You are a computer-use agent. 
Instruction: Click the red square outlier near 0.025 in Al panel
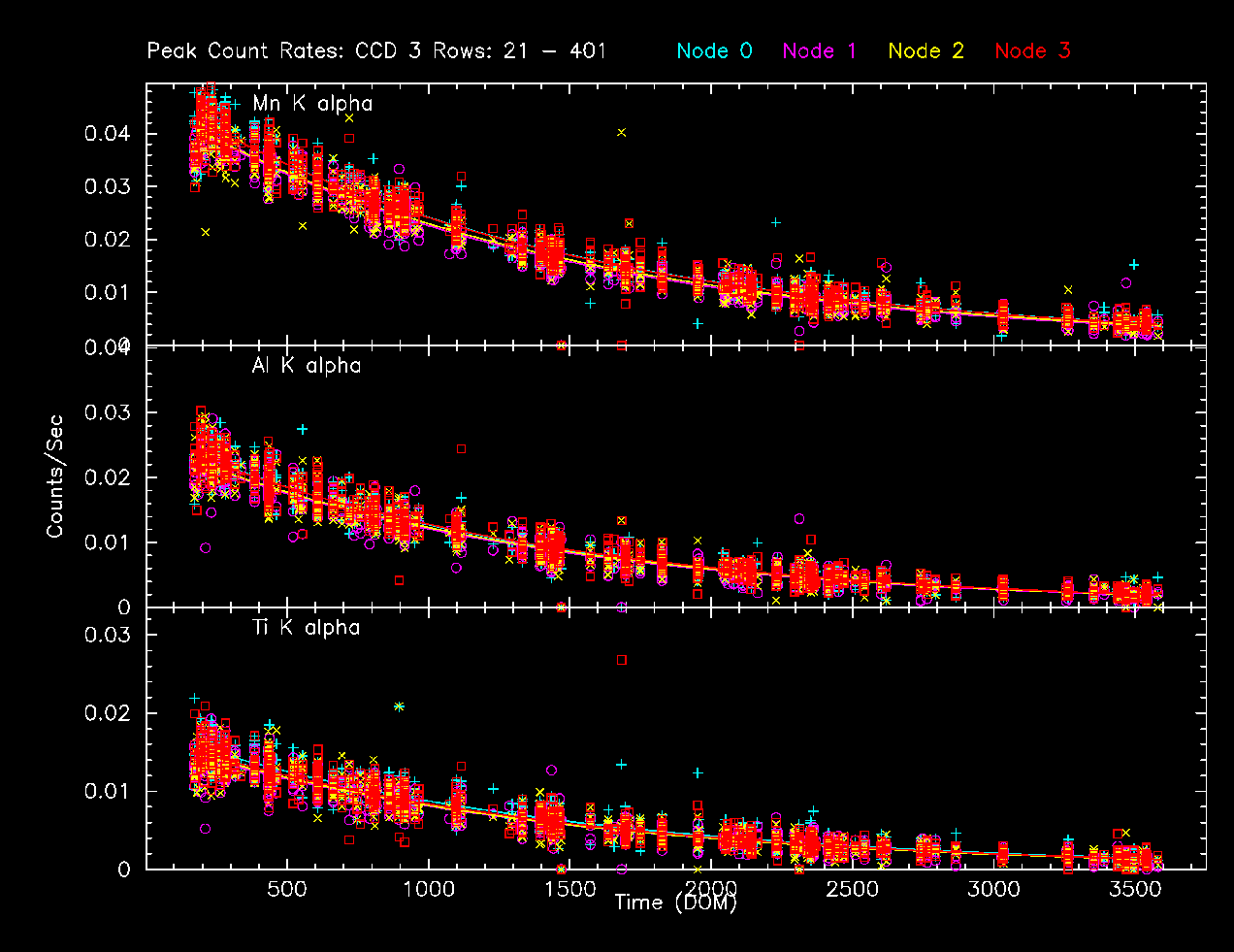[x=461, y=449]
